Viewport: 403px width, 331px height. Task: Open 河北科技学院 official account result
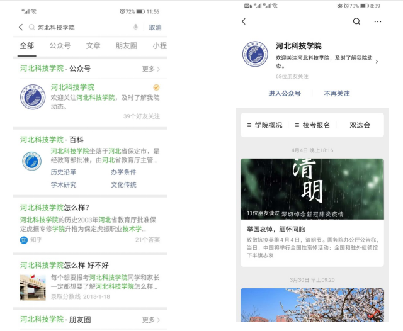(90, 101)
